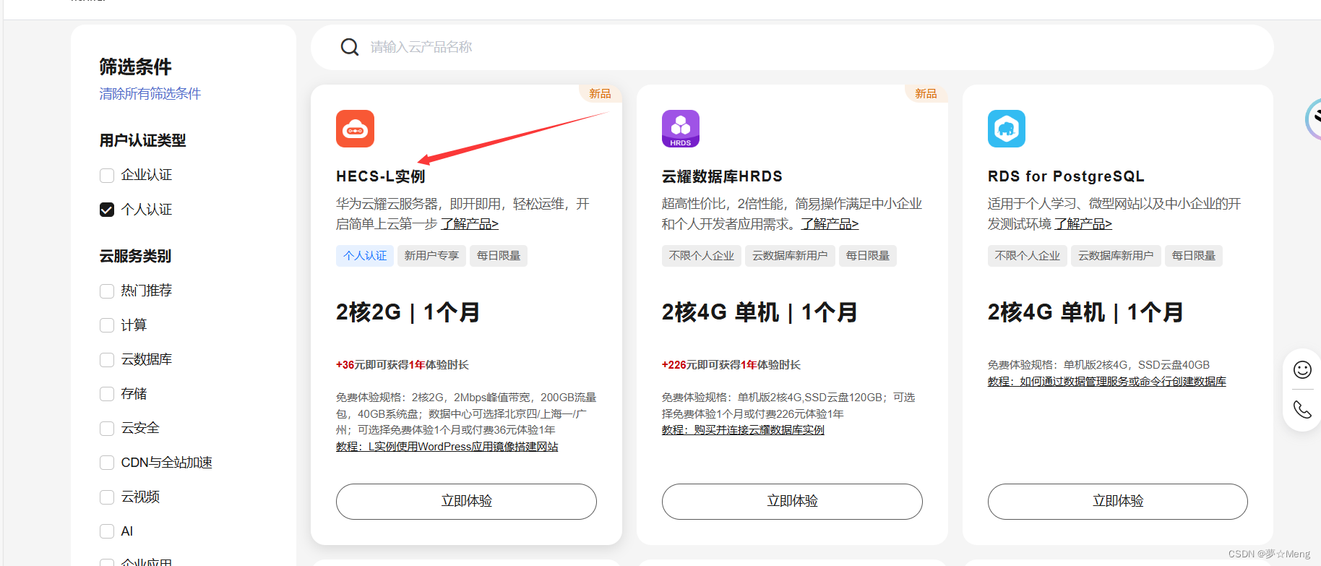
Task: Click 不限个人企业 tag on PostgreSQL card
Action: pos(1028,256)
